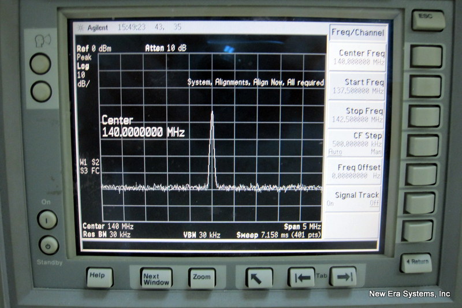The width and height of the screenshot is (462, 308).
Task: Click the 15:49:23 clock readout
Action: (132, 27)
